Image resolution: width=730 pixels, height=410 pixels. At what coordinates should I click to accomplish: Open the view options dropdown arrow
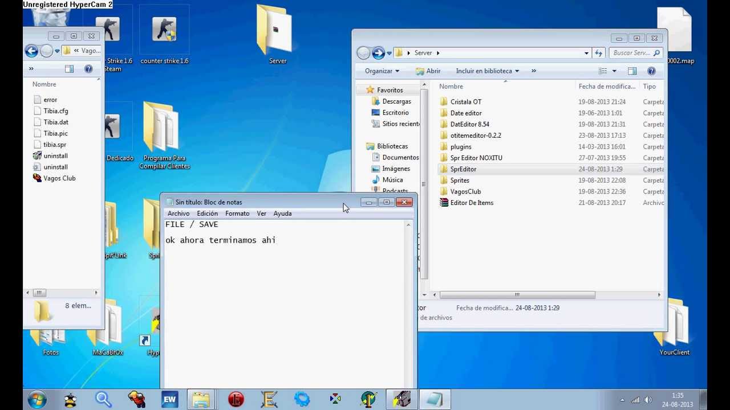pyautogui.click(x=614, y=71)
